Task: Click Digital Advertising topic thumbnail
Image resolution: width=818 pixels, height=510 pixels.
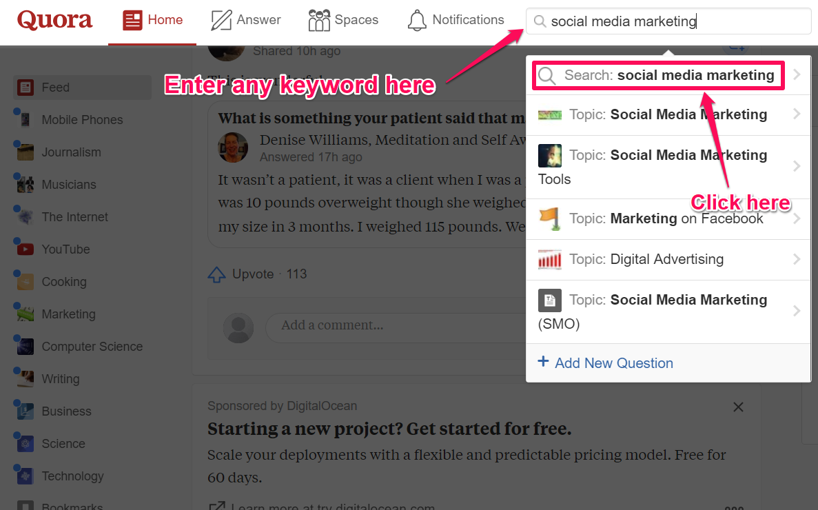Action: pos(550,259)
